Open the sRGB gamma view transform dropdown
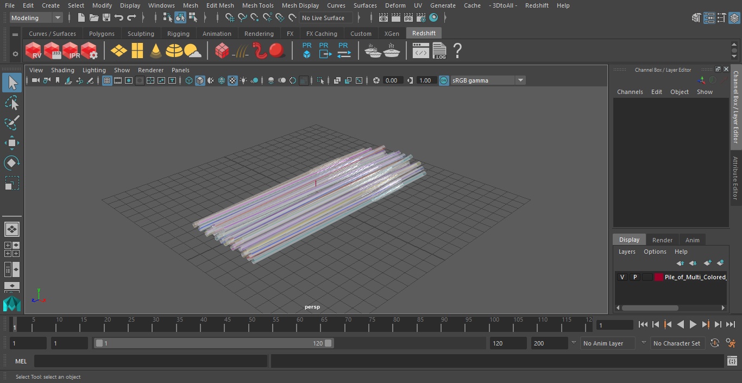742x383 pixels. (x=488, y=80)
